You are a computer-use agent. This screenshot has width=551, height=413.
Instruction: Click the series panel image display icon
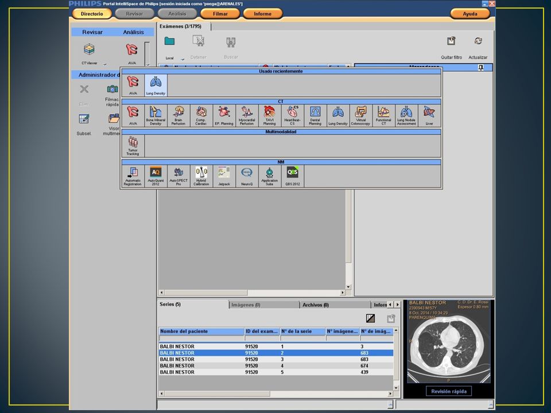pyautogui.click(x=370, y=318)
